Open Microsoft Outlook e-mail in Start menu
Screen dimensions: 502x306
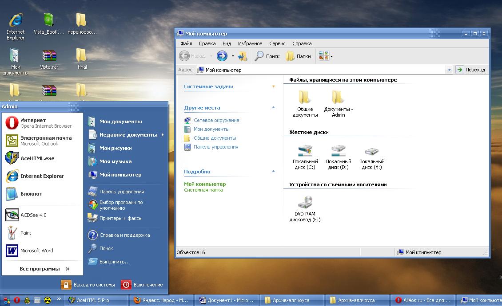pyautogui.click(x=42, y=141)
